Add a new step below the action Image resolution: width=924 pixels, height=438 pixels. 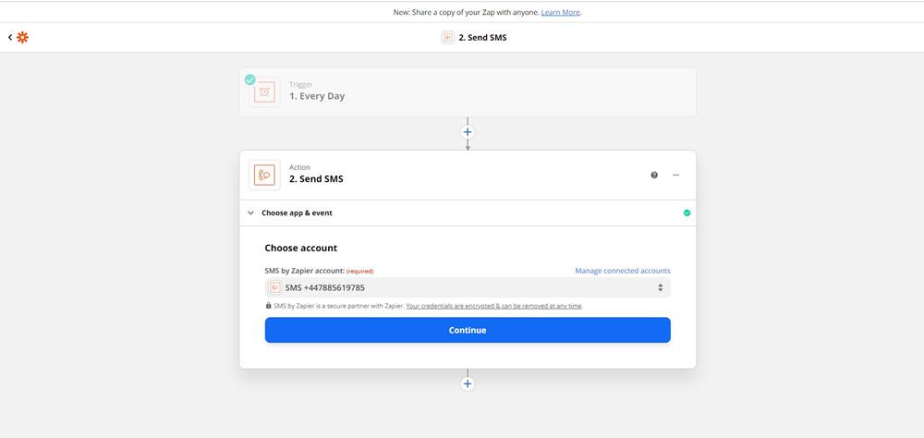point(468,383)
